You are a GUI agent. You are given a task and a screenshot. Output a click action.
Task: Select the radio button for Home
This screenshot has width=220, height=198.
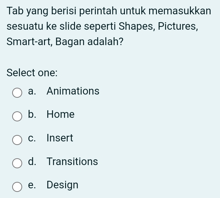coord(17,116)
